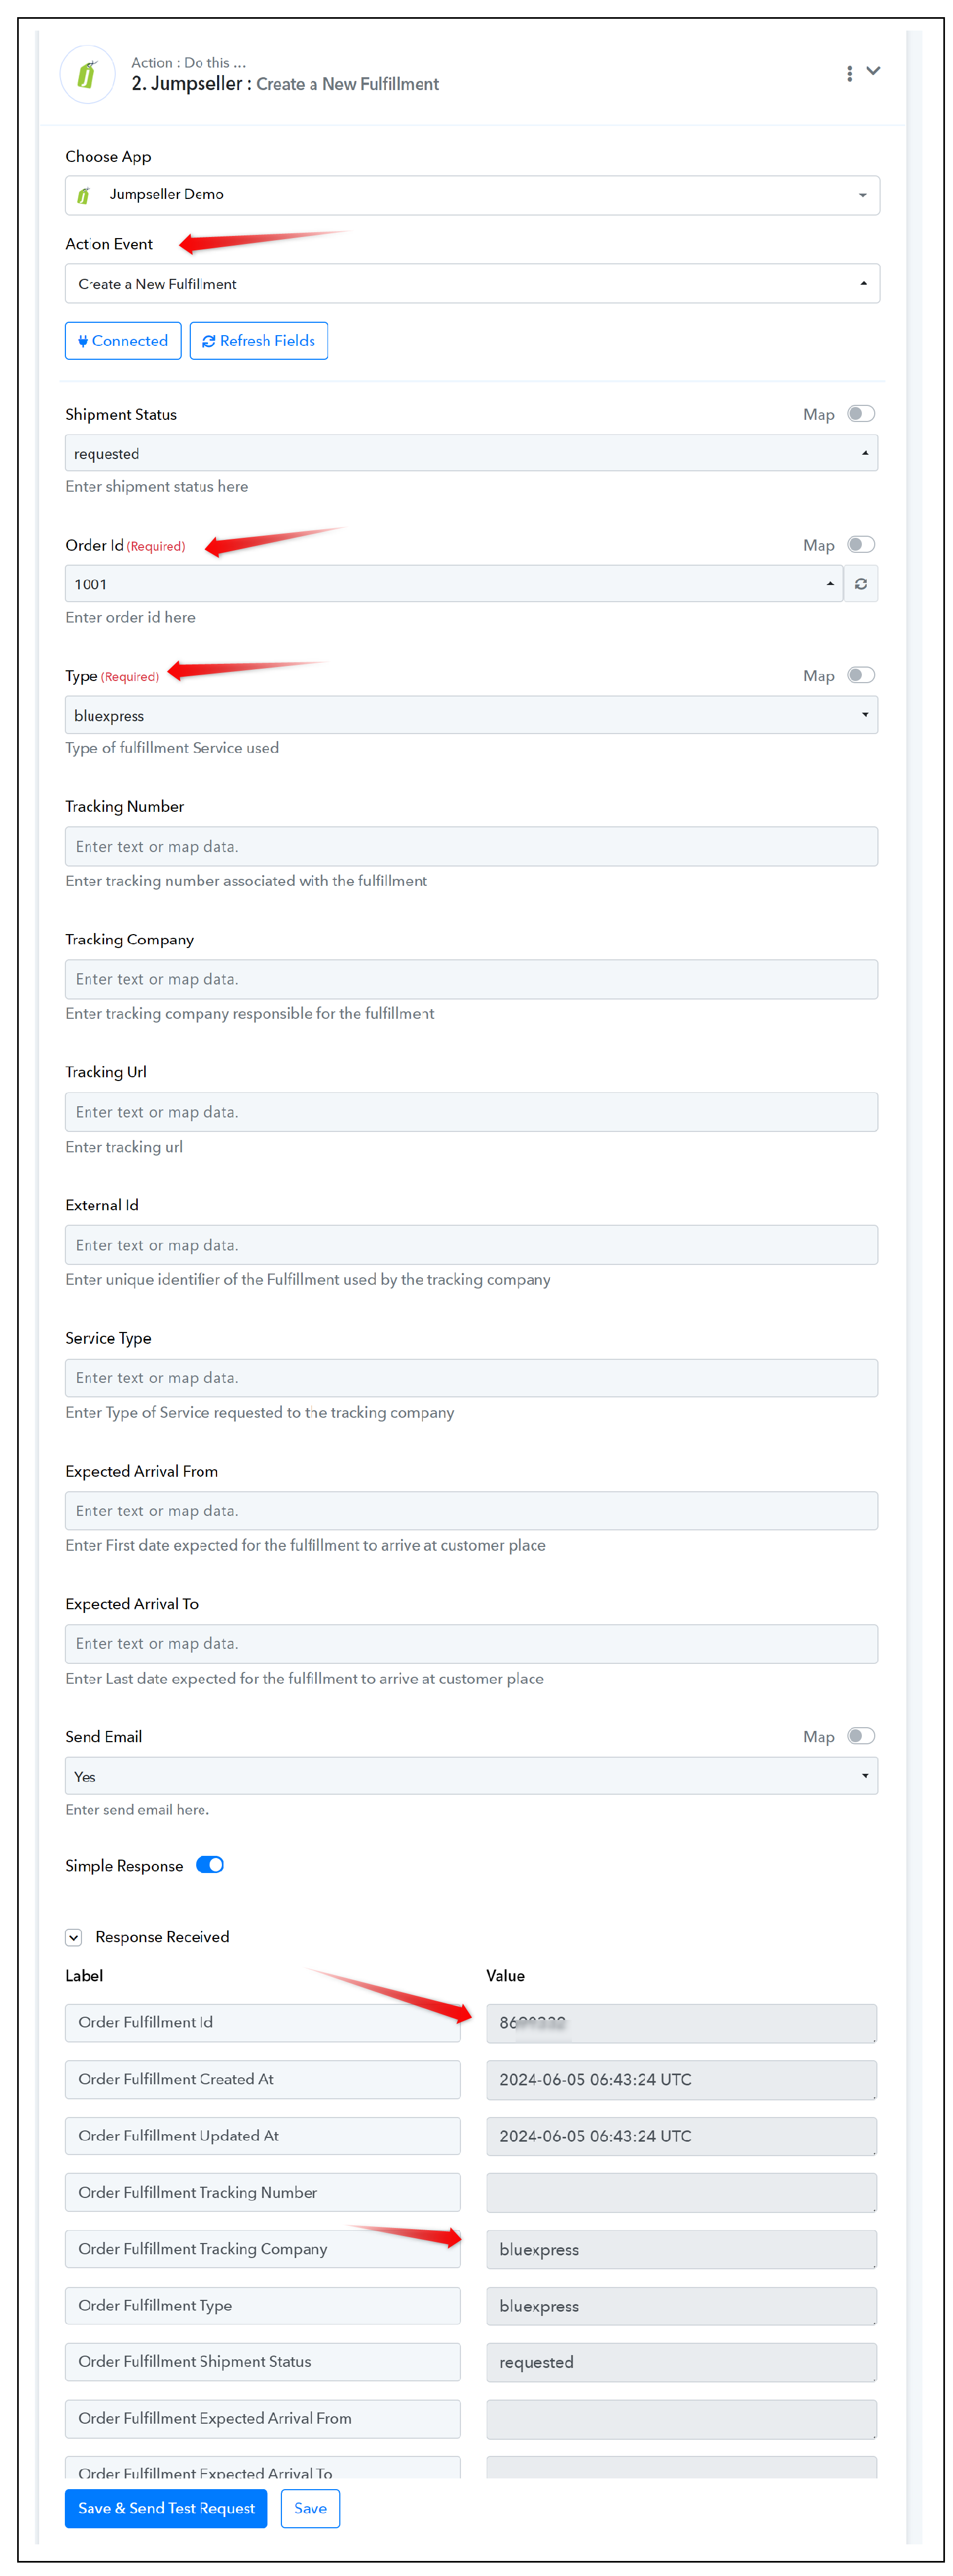
Task: Click the Order Fulfillment Type label
Action: 263,2306
